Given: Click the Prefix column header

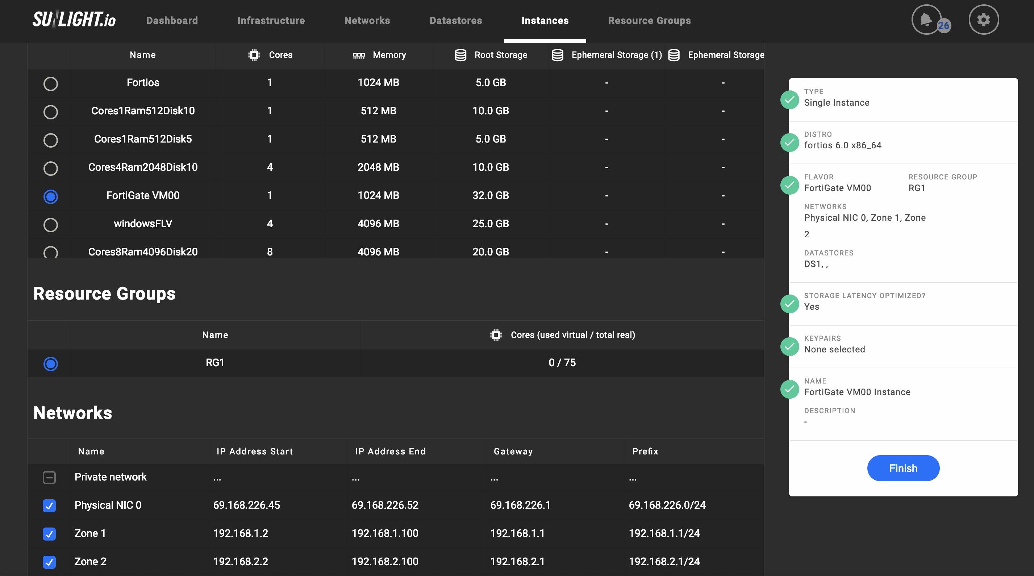Looking at the screenshot, I should [645, 451].
